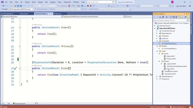Collapse the Controllers folder
This screenshot has height=108, width=193.
coord(157,41)
